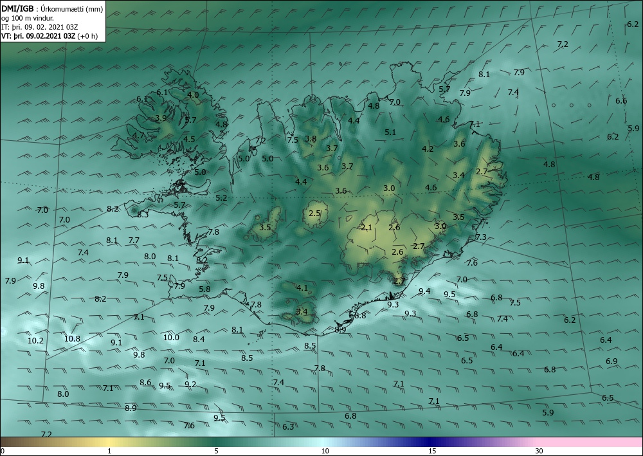Click the 7.7 value label
This screenshot has width=643, height=456.
(x=134, y=241)
